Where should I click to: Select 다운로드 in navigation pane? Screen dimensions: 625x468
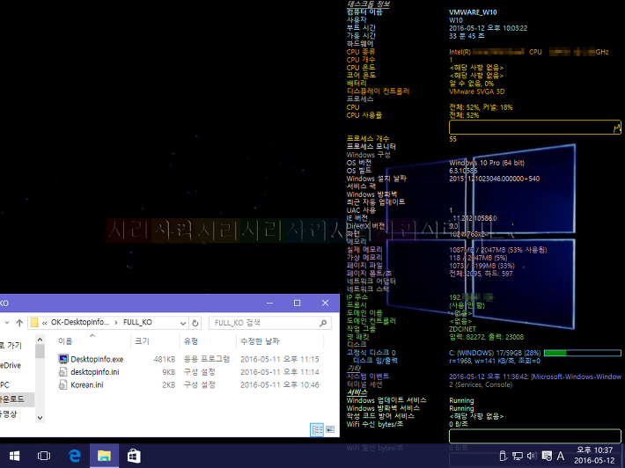pyautogui.click(x=12, y=399)
